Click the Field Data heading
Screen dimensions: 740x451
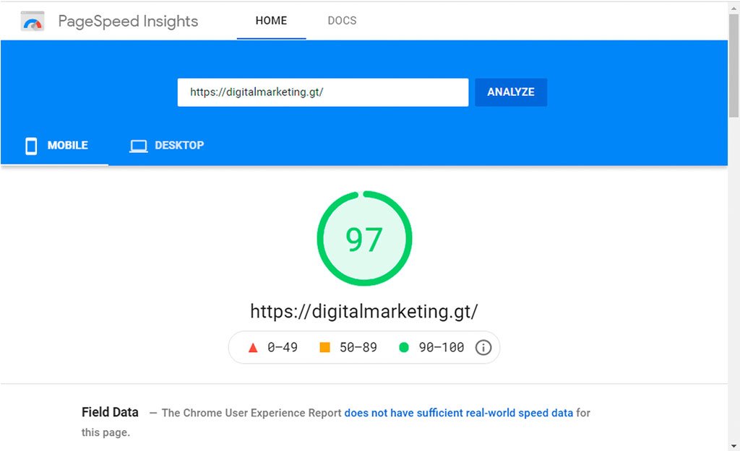[110, 412]
